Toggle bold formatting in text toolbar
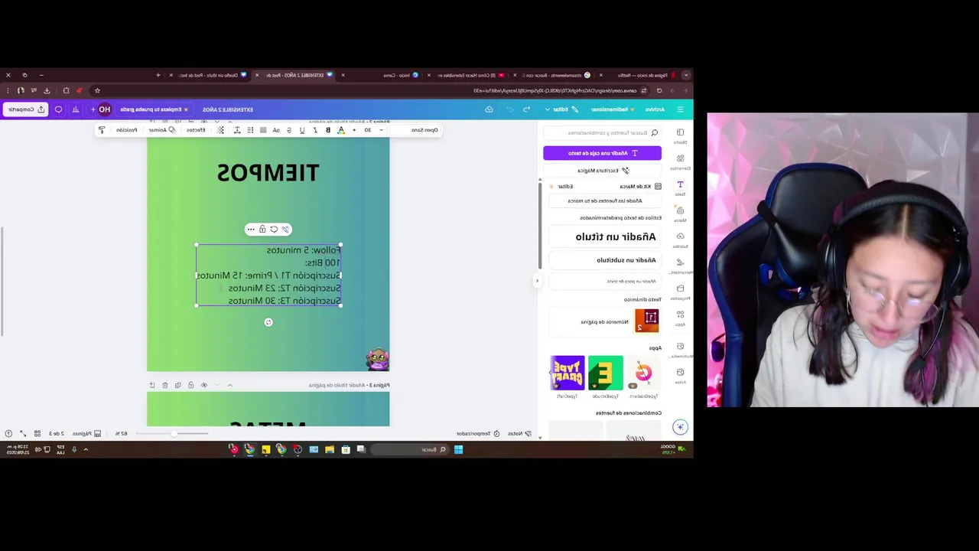This screenshot has width=979, height=551. point(328,130)
